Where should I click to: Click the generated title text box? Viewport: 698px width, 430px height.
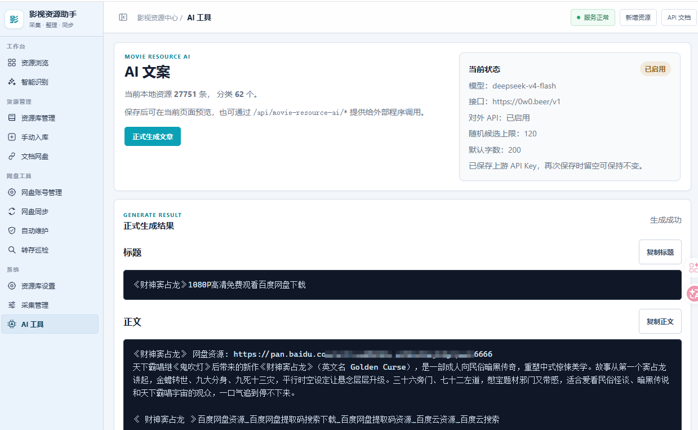click(x=402, y=285)
